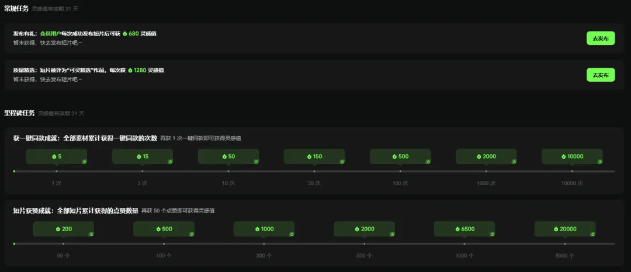Viewport: 631px width, 272px height.
Task: Click the 常规任务 section heading
Action: 16,9
